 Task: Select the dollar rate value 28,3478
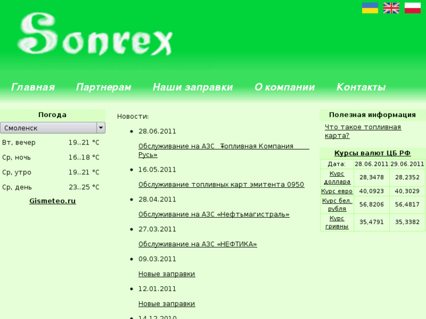(x=372, y=177)
